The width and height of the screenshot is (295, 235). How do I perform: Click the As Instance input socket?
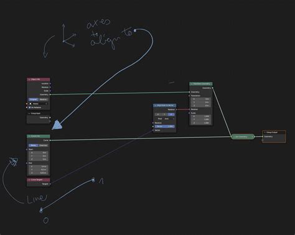click(27, 108)
